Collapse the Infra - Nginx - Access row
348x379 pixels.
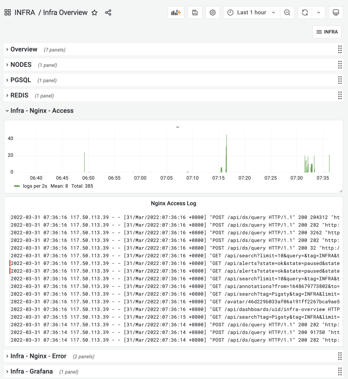click(x=42, y=111)
